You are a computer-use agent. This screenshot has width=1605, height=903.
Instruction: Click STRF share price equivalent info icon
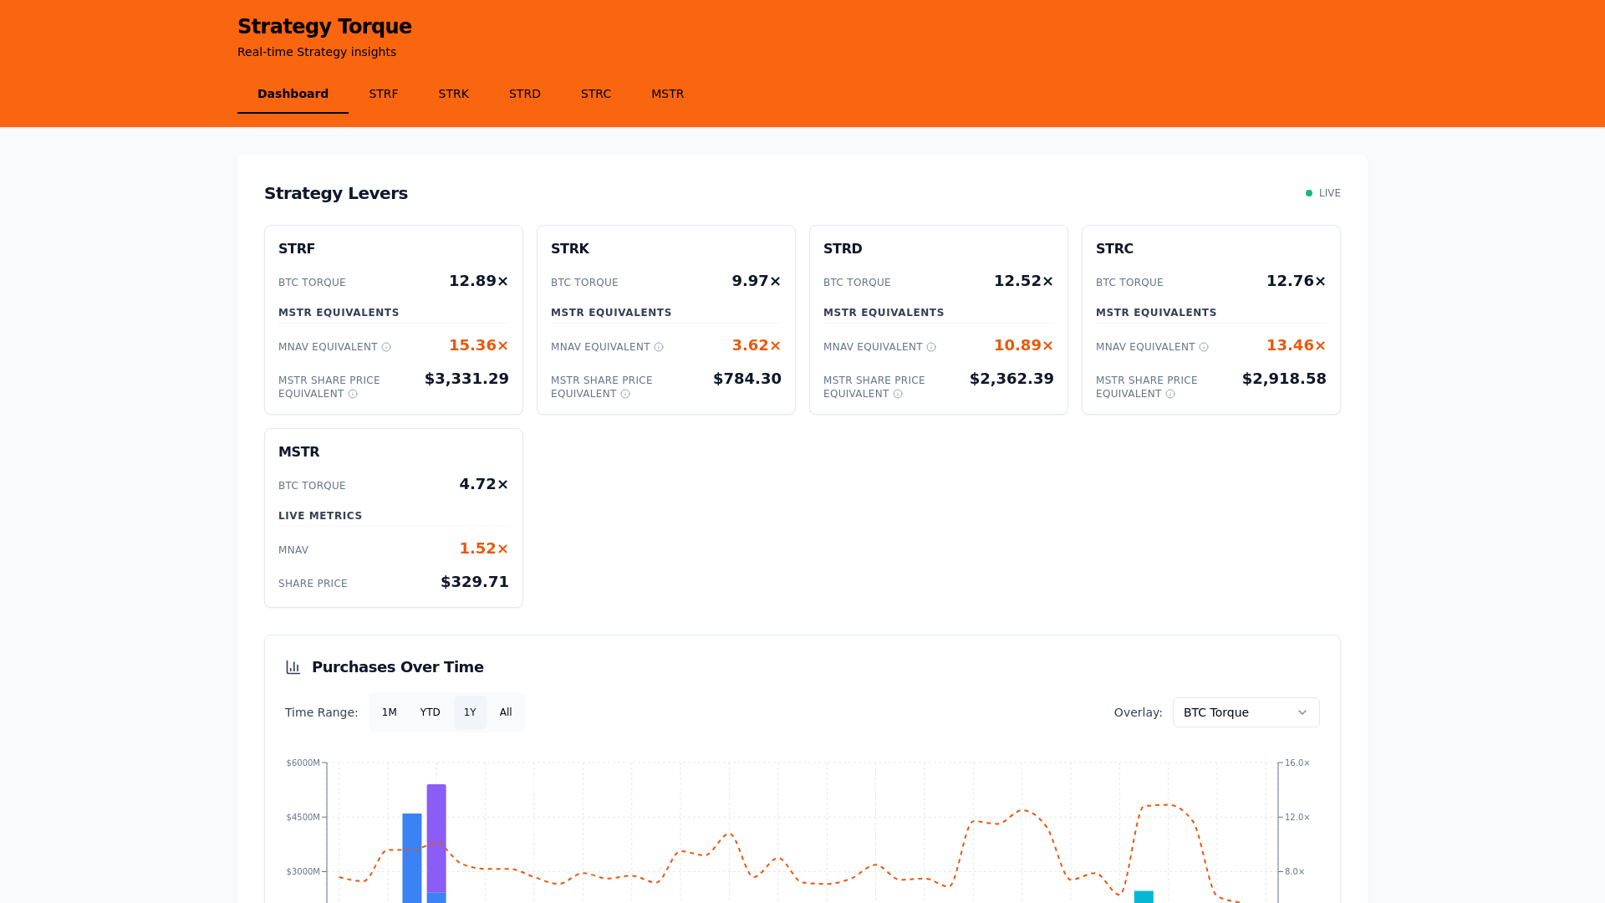[353, 394]
